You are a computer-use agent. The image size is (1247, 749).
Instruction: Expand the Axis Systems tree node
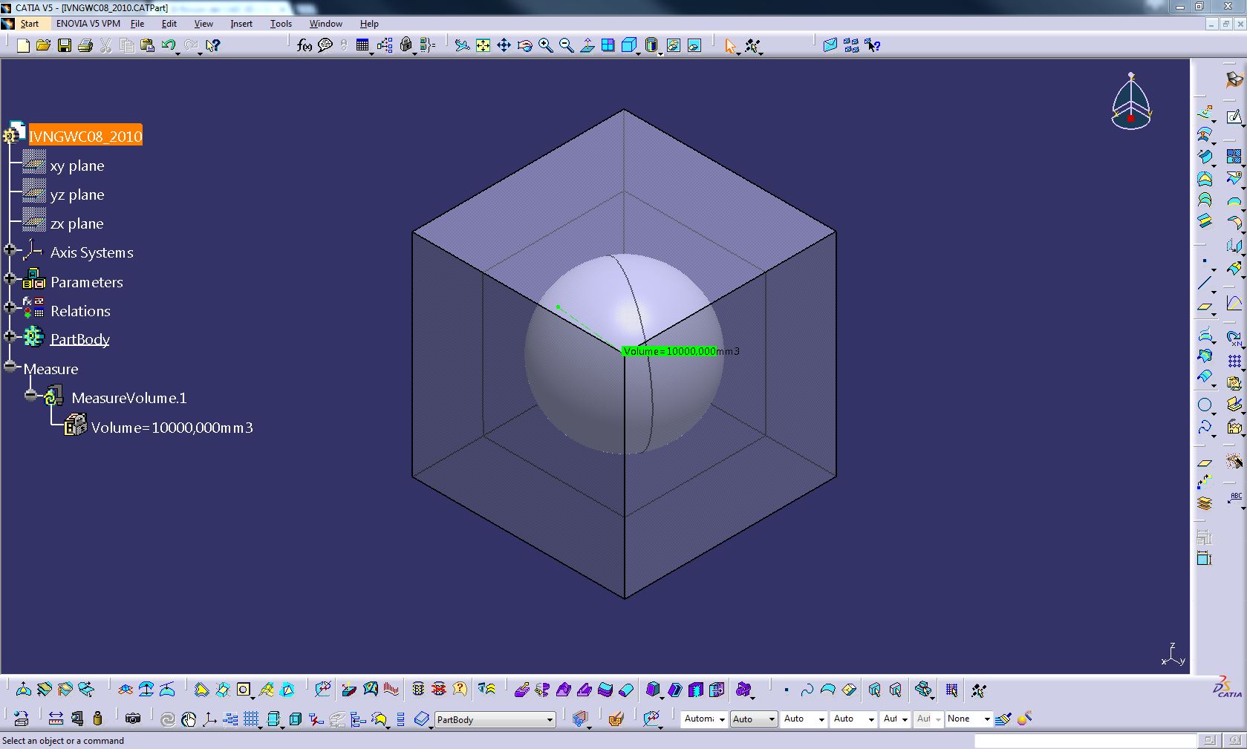pyautogui.click(x=10, y=250)
